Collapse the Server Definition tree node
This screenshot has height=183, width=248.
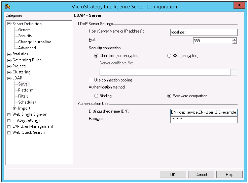click(x=9, y=24)
